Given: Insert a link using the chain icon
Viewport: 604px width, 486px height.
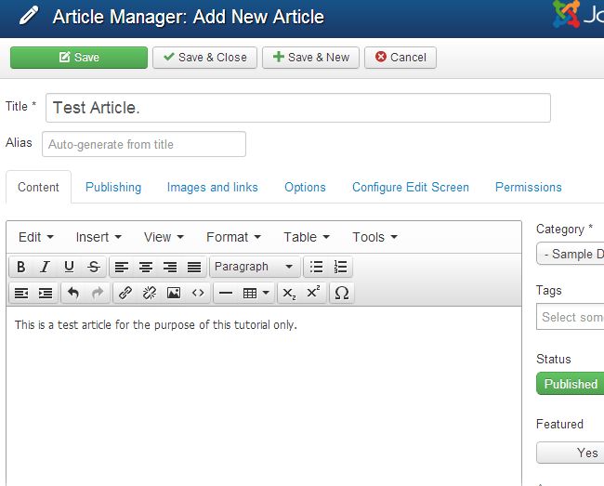Looking at the screenshot, I should pos(125,293).
